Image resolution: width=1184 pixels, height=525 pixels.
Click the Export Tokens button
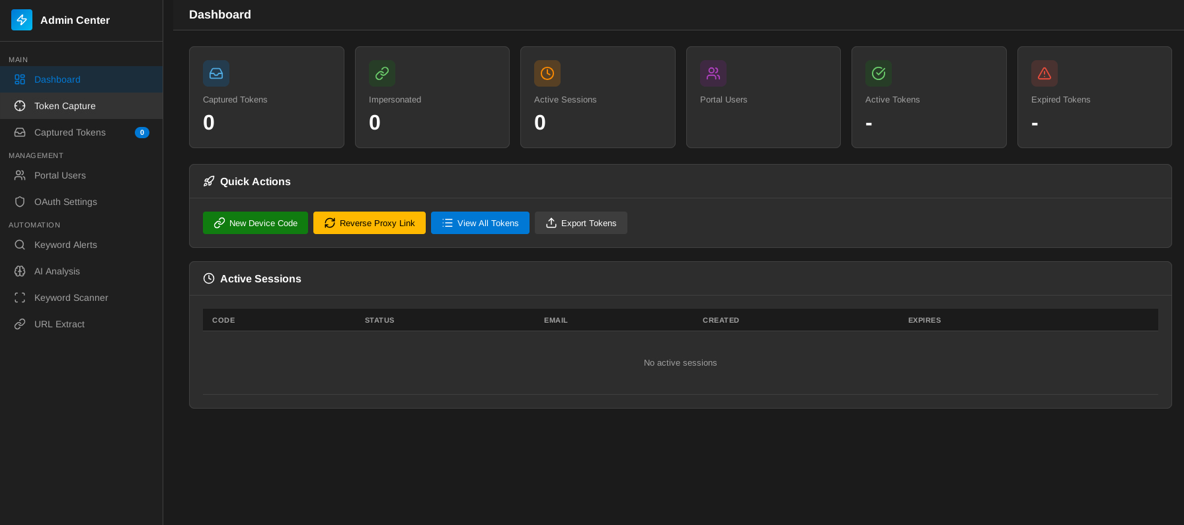pyautogui.click(x=581, y=223)
